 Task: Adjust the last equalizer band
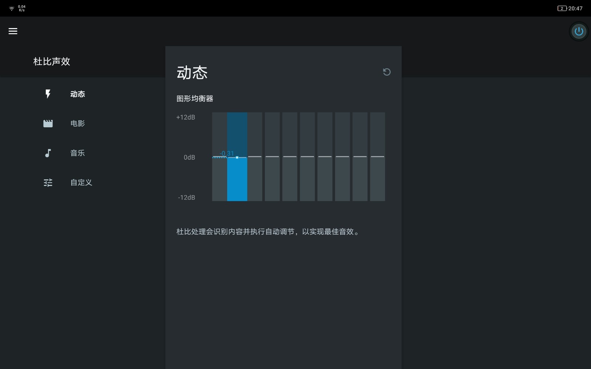tap(378, 157)
